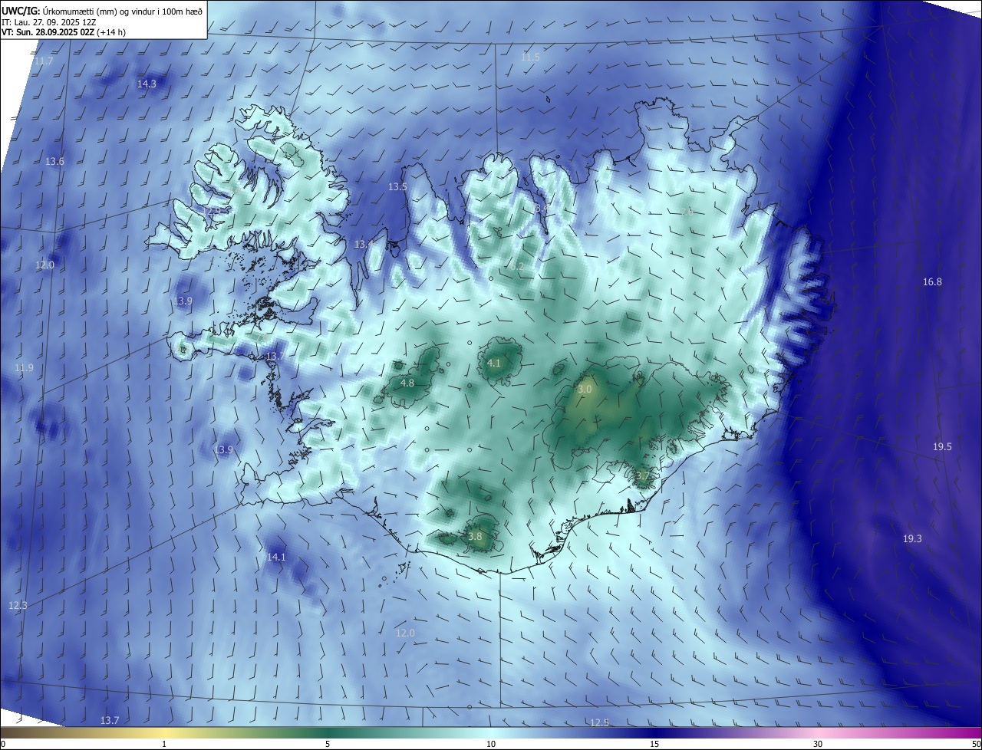Click the '11.9' value label
Viewport: 982px width, 750px height.
[24, 368]
